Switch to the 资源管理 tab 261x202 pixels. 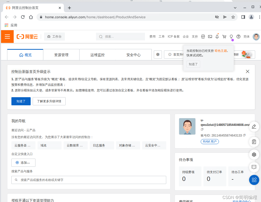click(61, 55)
